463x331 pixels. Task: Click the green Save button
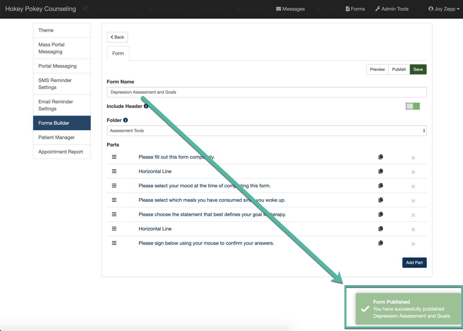pyautogui.click(x=418, y=69)
